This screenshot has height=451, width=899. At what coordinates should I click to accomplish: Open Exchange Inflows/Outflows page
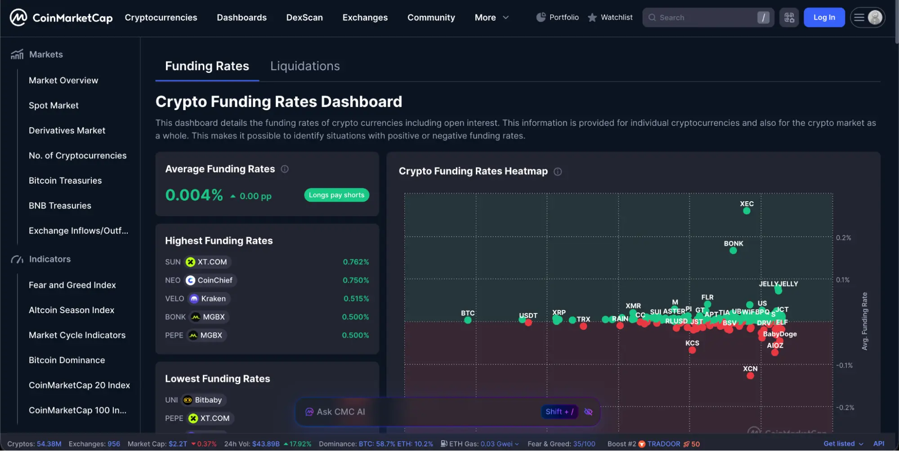78,231
